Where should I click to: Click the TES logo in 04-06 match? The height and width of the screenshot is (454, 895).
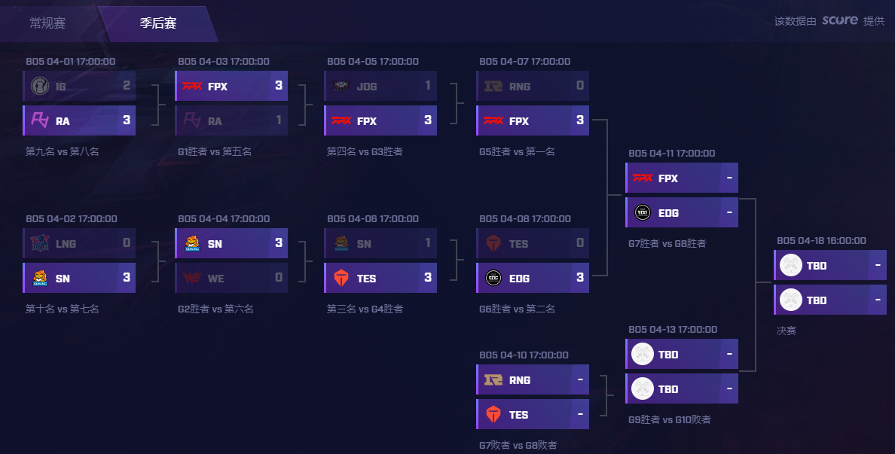point(341,279)
